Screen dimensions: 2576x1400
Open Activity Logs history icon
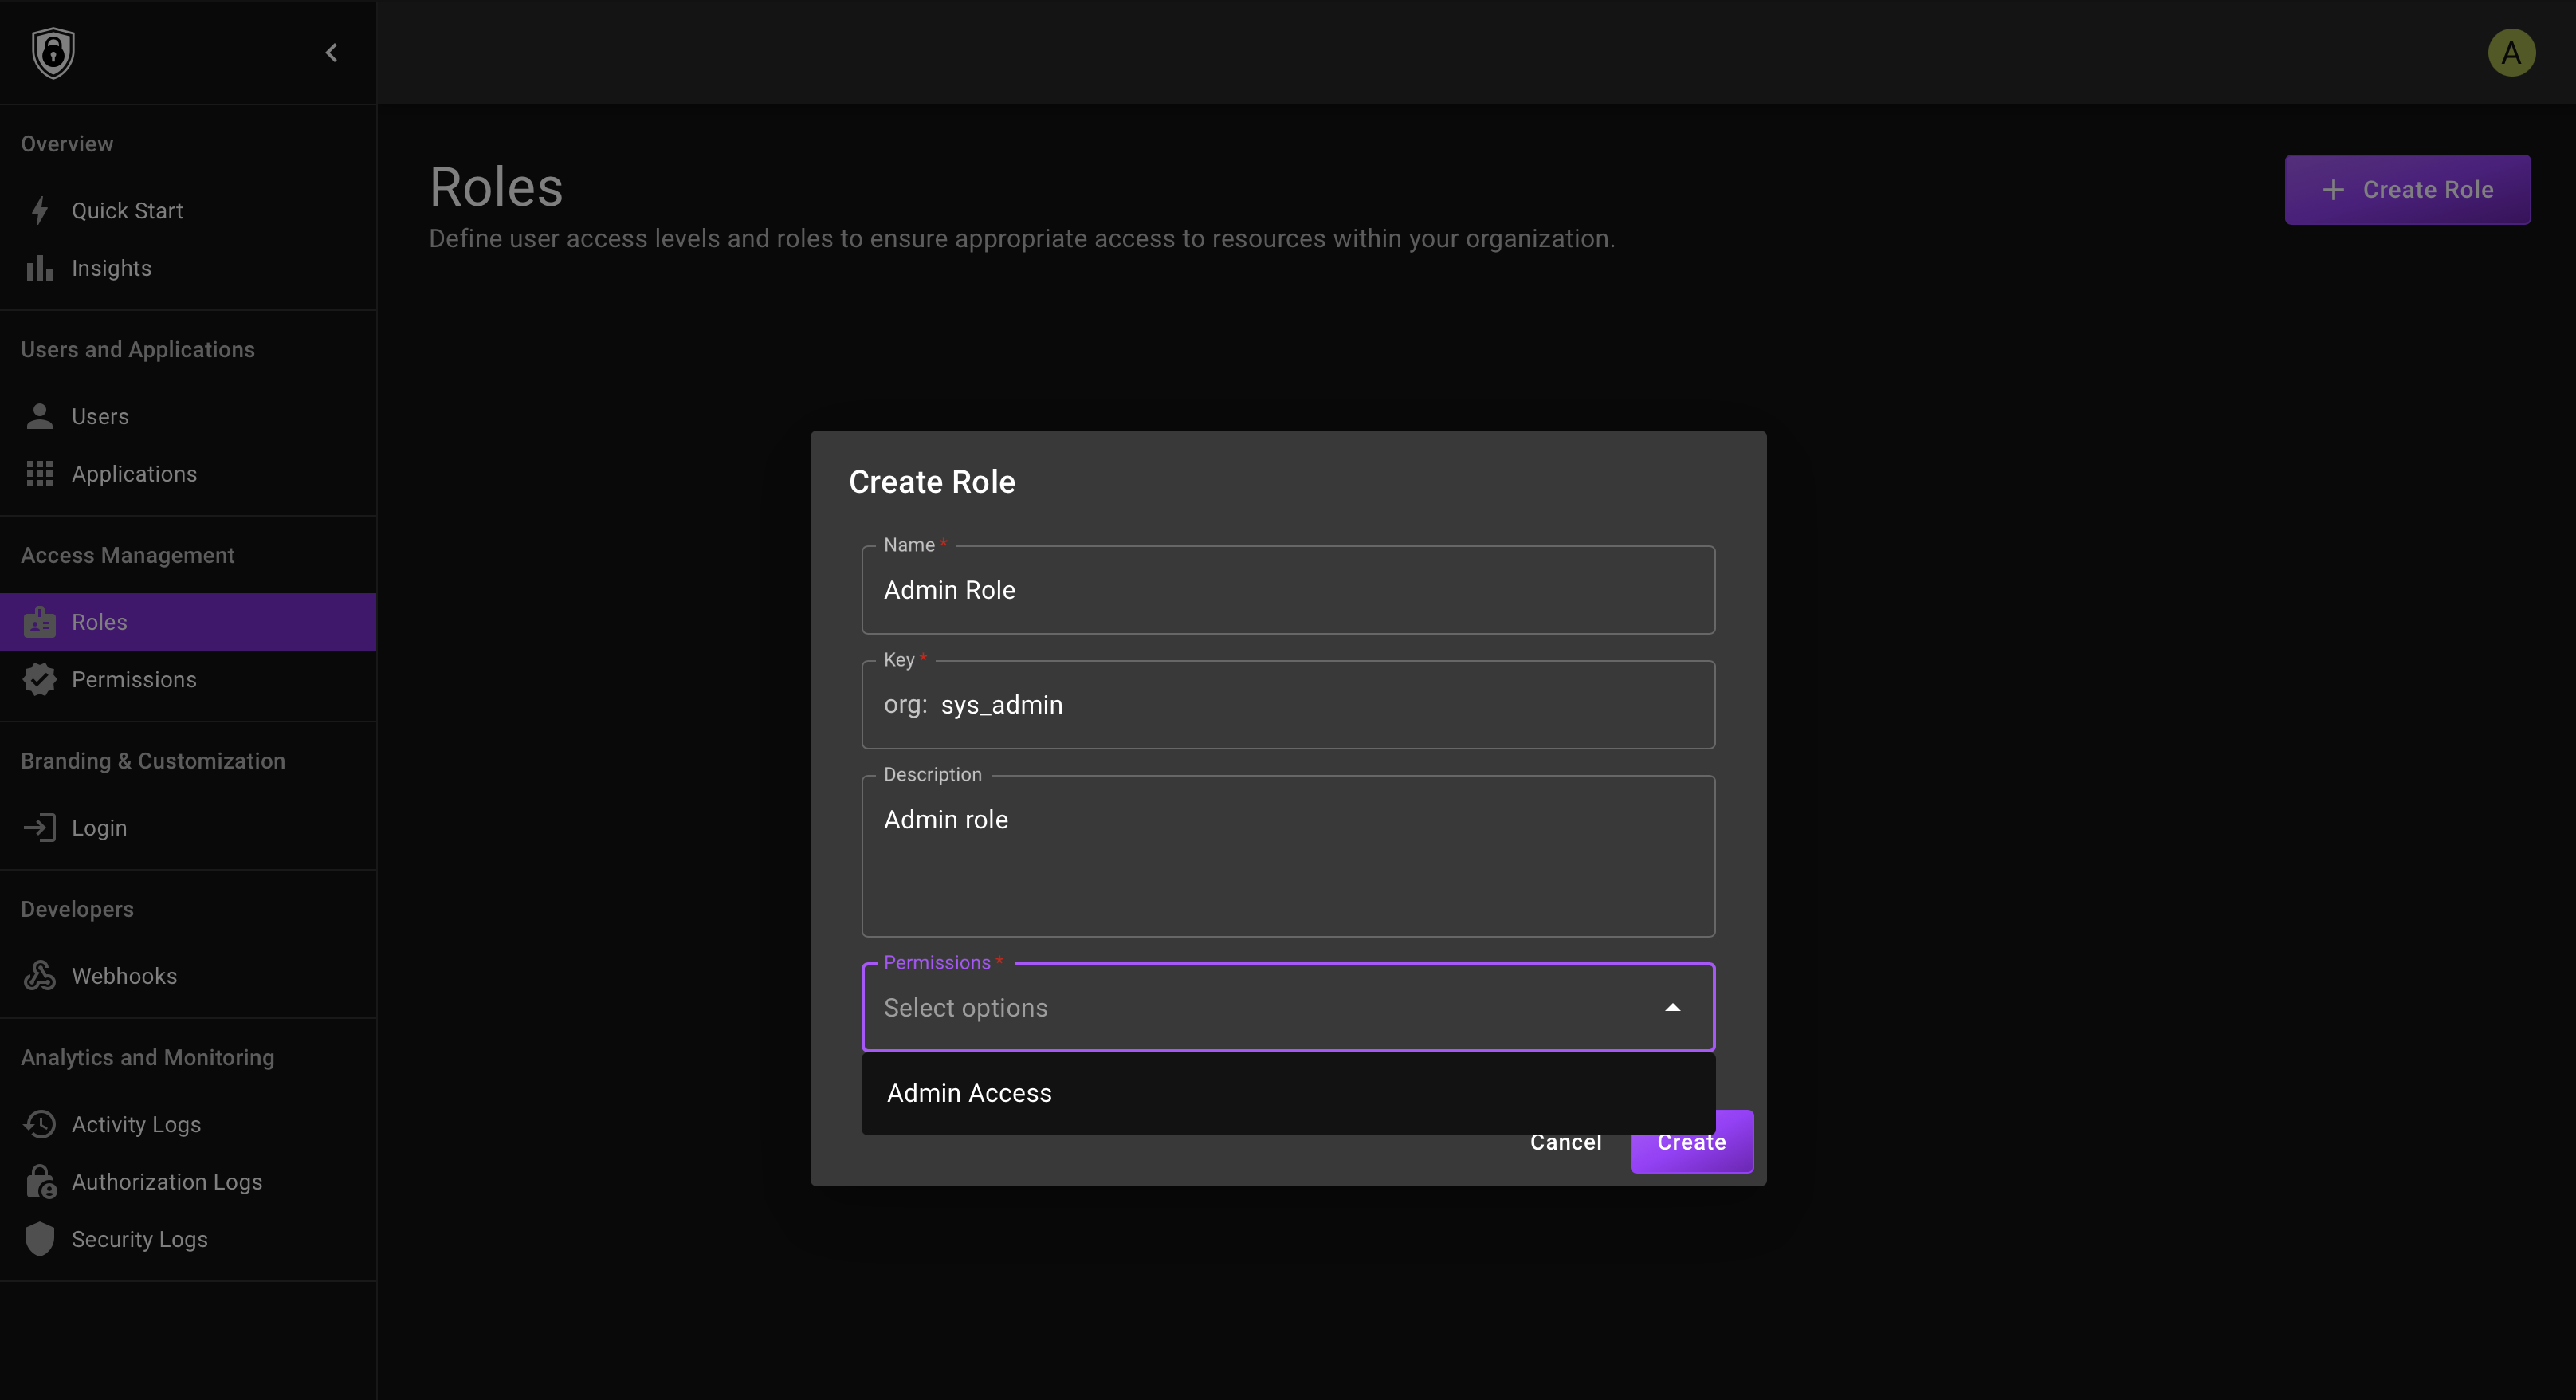click(x=40, y=1124)
